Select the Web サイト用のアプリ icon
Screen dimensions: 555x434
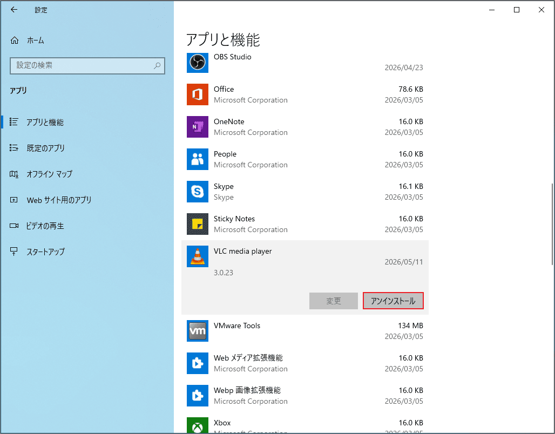click(x=14, y=200)
